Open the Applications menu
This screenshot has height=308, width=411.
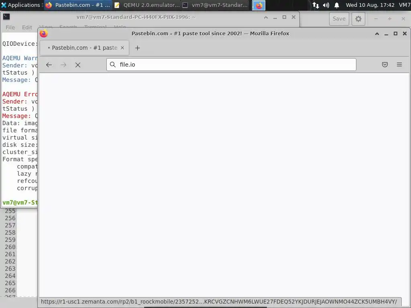[22, 5]
